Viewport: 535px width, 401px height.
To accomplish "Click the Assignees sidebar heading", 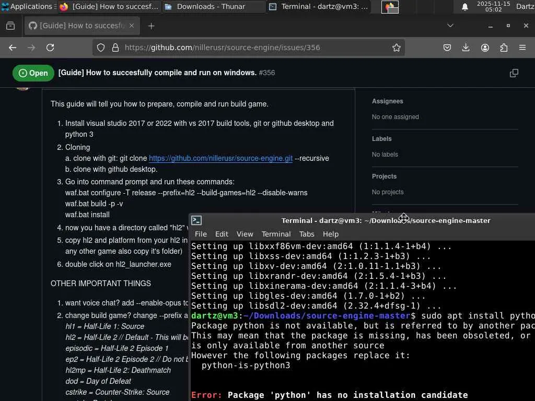I will coord(387,101).
